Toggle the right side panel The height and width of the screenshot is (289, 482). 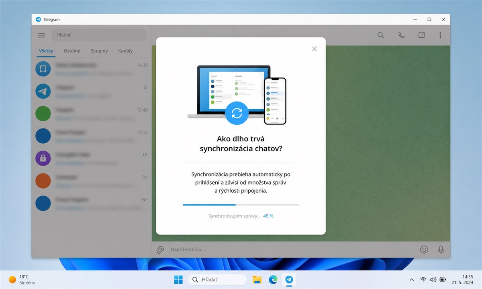(422, 35)
